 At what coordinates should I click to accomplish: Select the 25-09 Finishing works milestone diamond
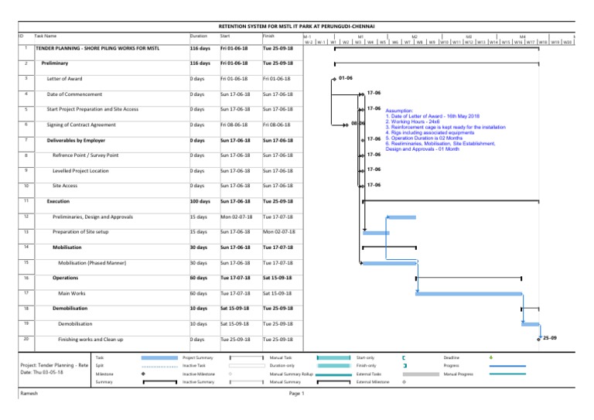pos(538,340)
